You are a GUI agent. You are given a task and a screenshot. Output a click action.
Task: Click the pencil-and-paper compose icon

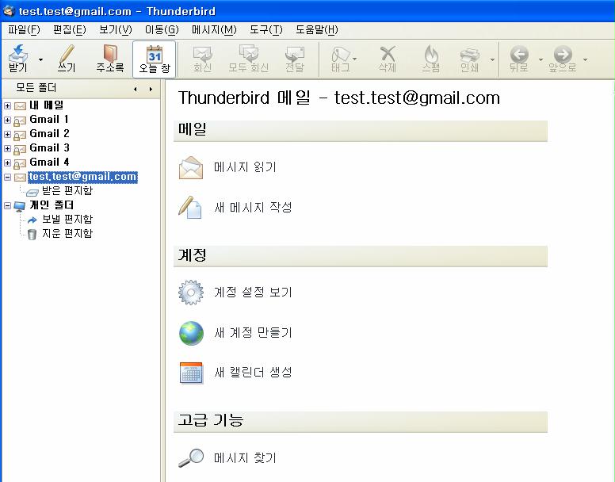(190, 207)
